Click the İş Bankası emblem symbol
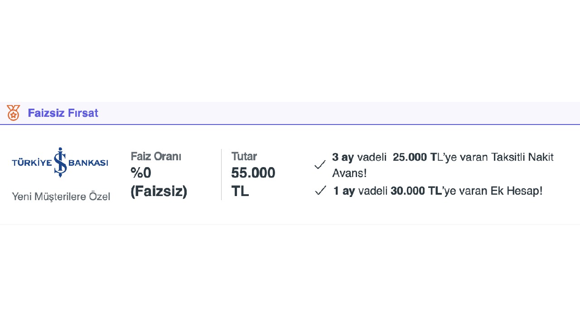 pos(60,162)
